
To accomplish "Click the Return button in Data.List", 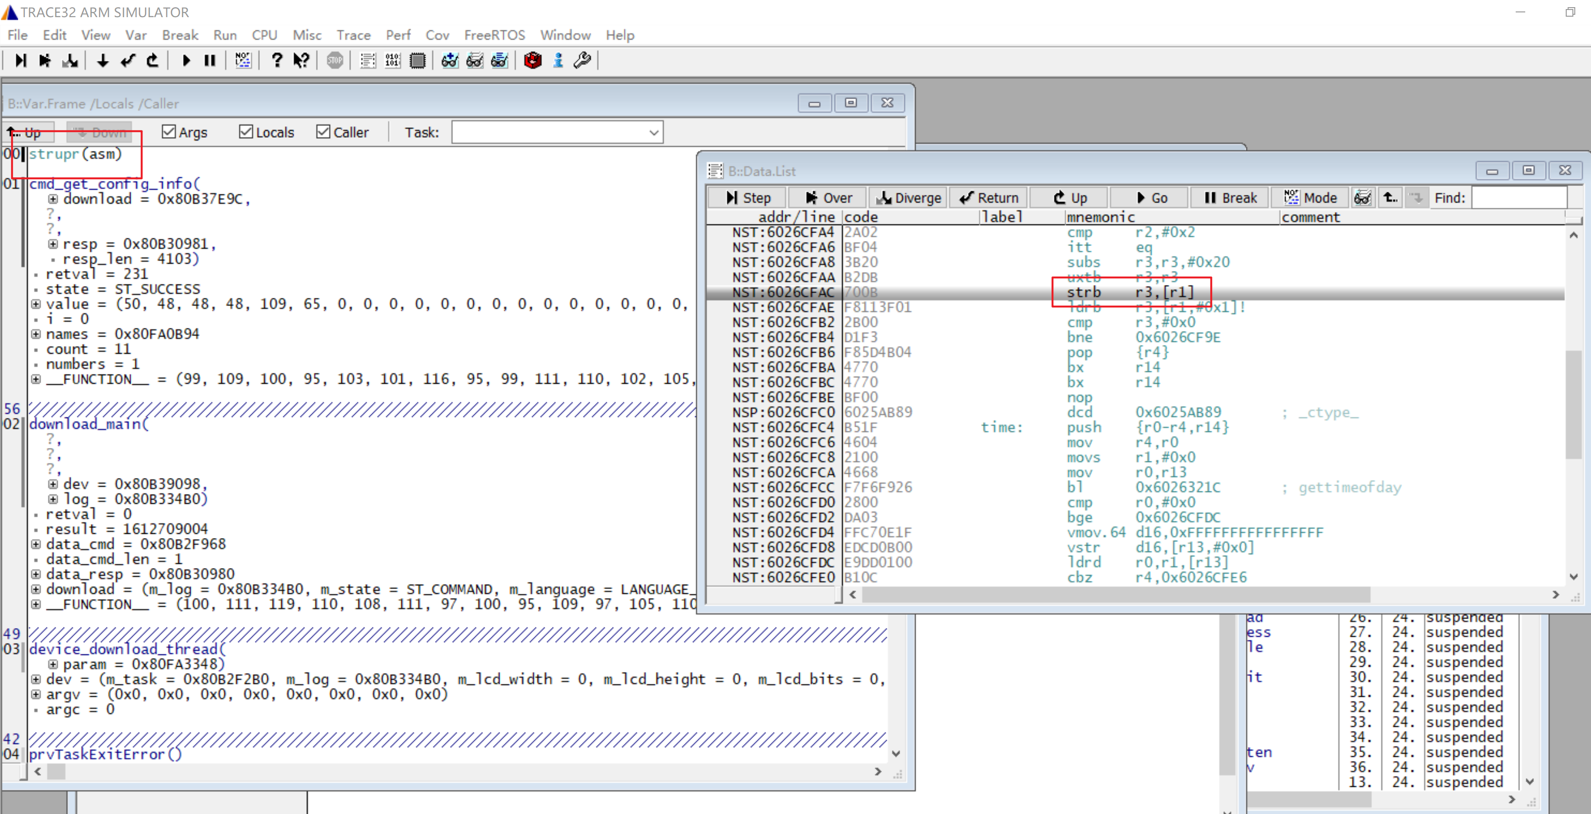I will point(989,198).
